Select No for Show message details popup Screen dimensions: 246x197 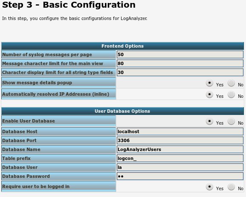point(231,83)
